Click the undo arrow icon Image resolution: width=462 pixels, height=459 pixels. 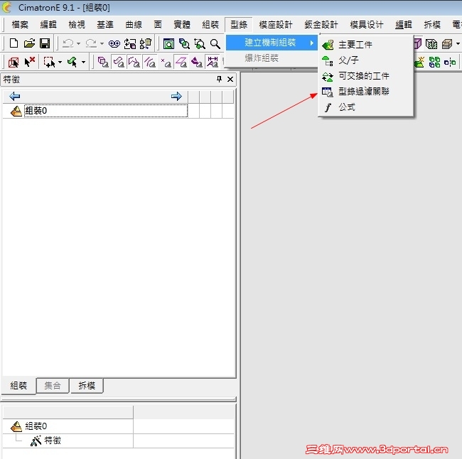click(68, 43)
